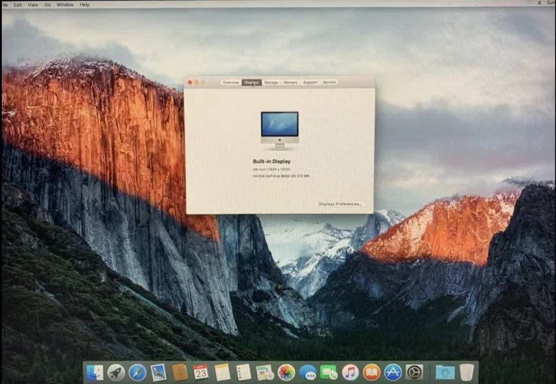Open the Go menu
This screenshot has width=556, height=384.
point(47,4)
